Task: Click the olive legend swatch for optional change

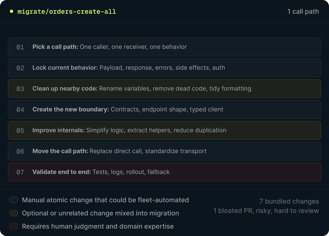Action: 14,213
